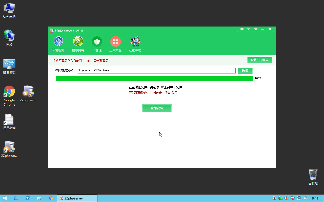Go to the 工具大全 tab
The width and height of the screenshot is (324, 202).
point(115,44)
